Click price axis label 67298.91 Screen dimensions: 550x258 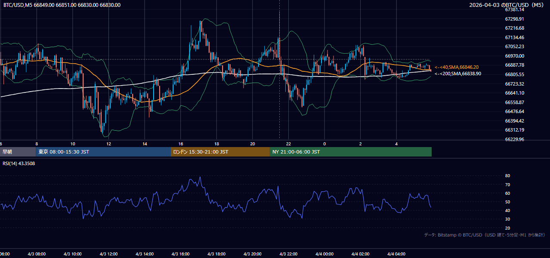pyautogui.click(x=514, y=19)
